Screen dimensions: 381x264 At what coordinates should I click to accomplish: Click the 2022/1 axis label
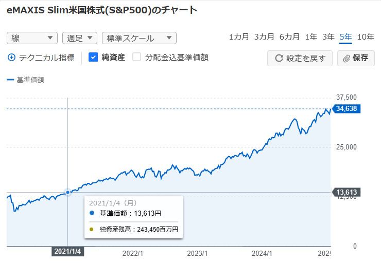133,253
